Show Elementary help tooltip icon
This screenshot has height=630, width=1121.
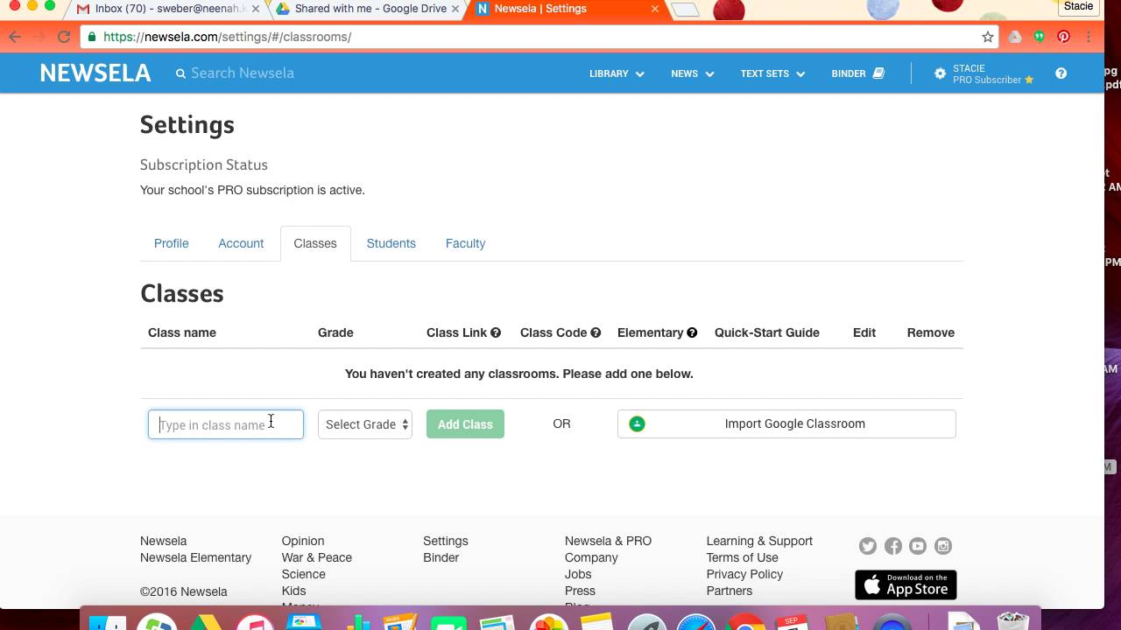[x=692, y=332]
